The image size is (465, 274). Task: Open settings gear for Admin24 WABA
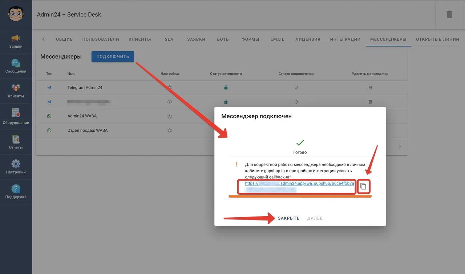click(169, 116)
